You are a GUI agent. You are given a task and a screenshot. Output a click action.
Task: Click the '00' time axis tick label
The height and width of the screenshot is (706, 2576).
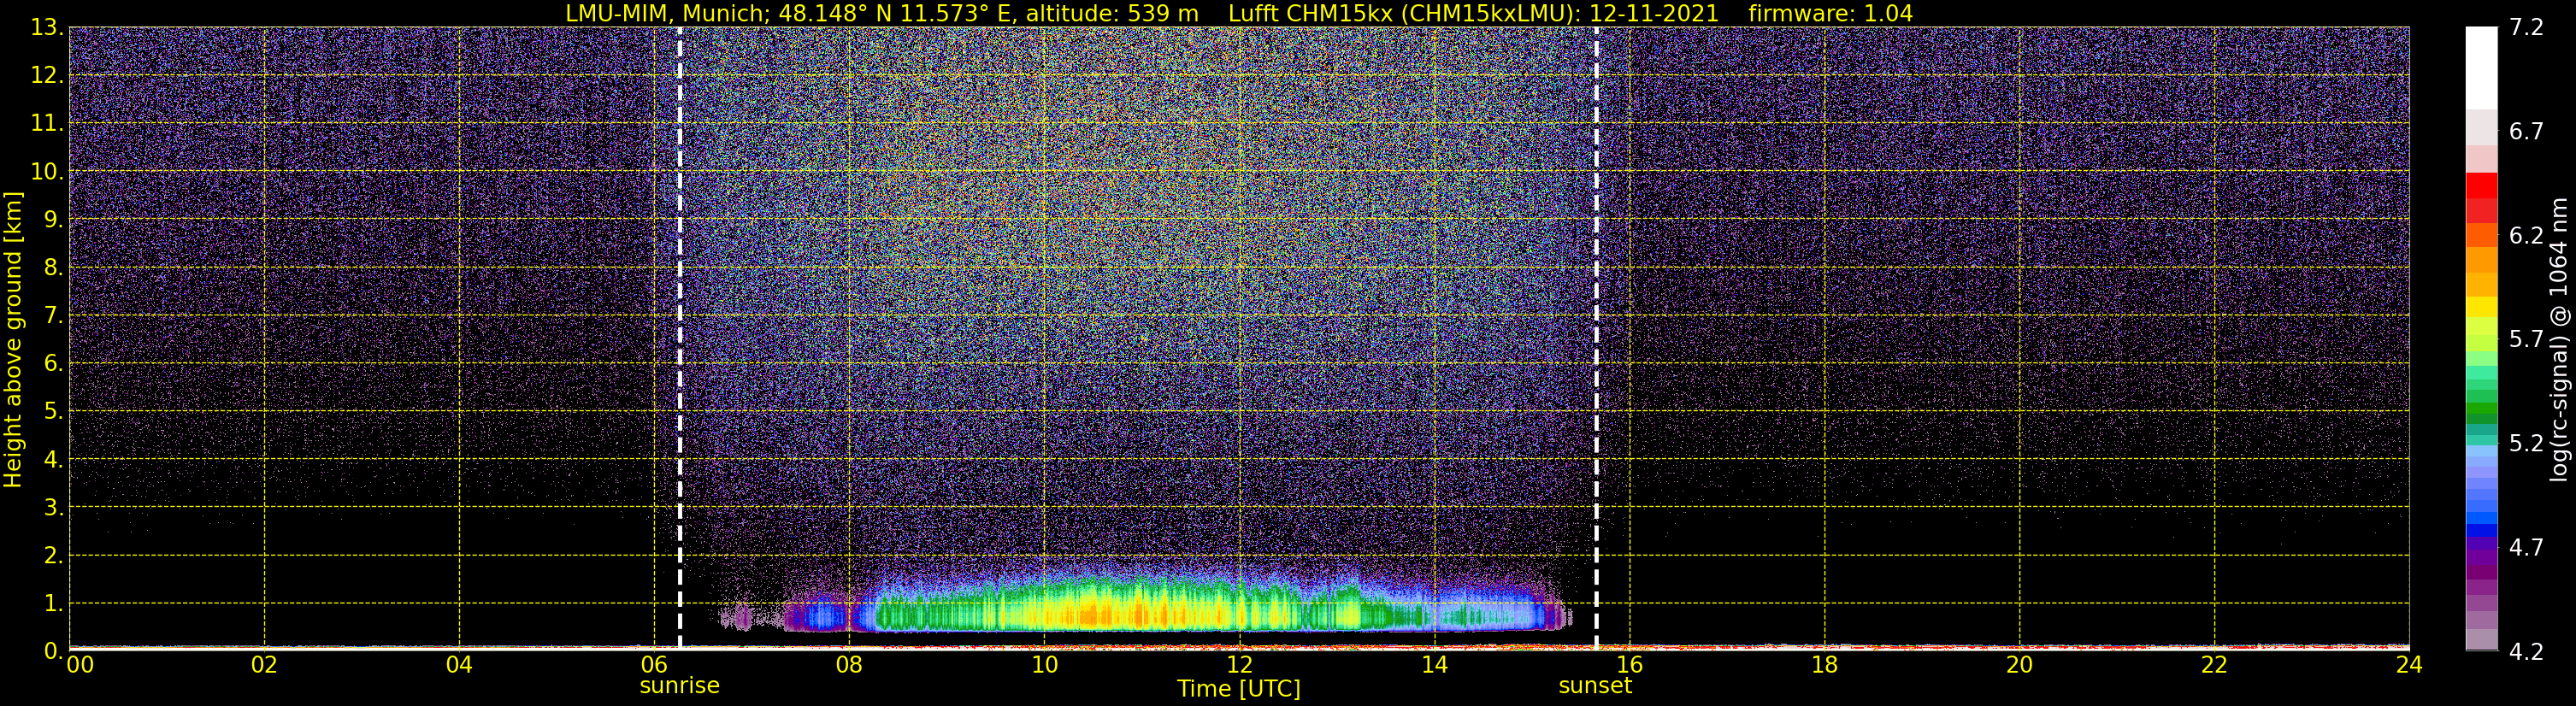(x=80, y=665)
